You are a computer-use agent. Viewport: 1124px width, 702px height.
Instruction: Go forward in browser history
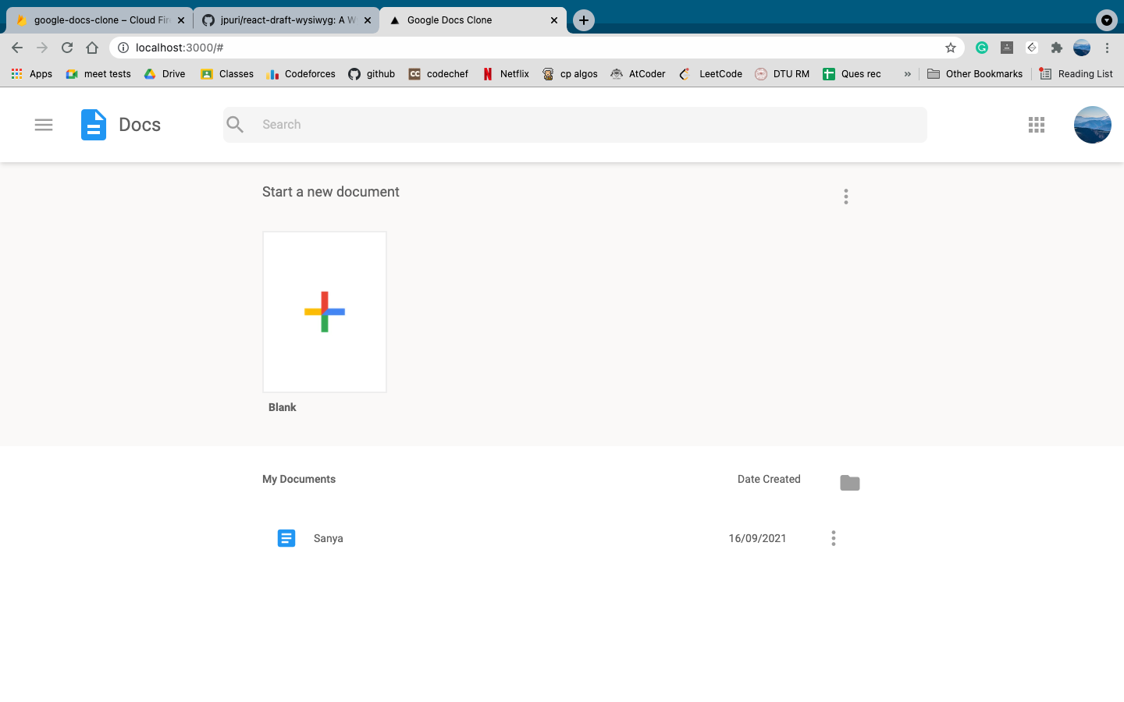[x=42, y=48]
